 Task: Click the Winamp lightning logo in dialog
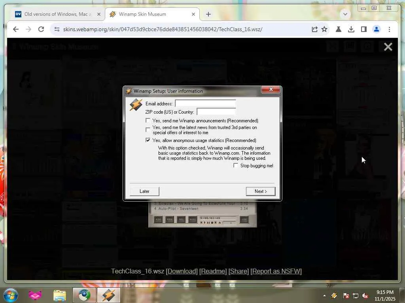click(136, 105)
